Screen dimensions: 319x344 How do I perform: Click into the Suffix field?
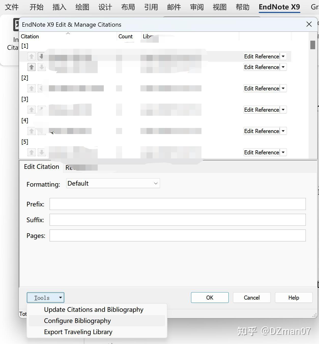[x=178, y=220]
